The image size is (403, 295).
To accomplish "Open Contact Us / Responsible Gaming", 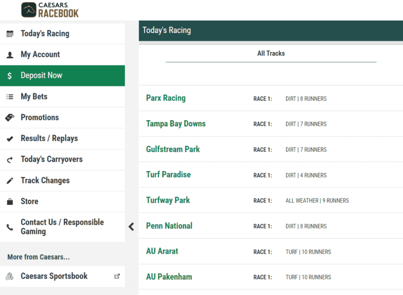I will click(63, 227).
